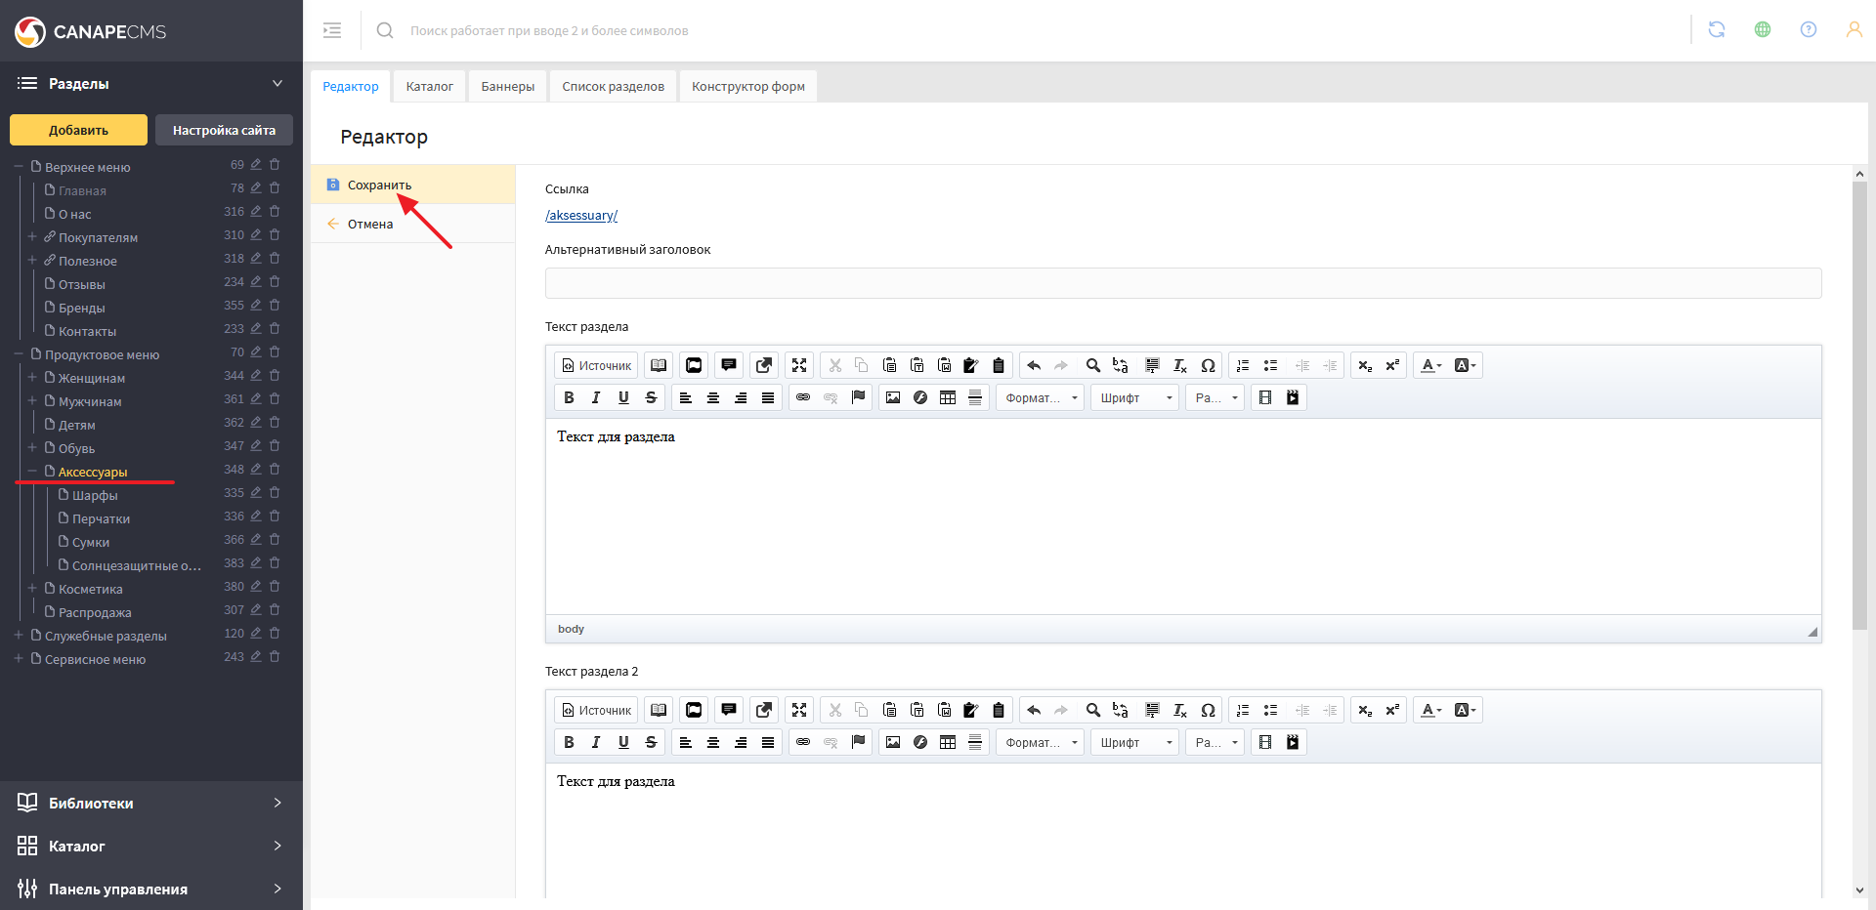Screen dimensions: 1876x910
Task: Insert special character in Текст раздела 2 editor
Action: coord(1208,710)
